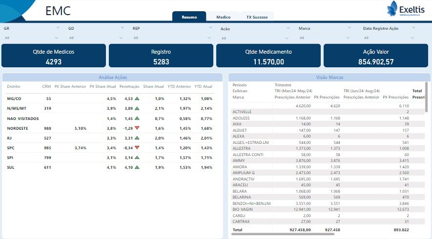432x239 pixels.
Task: Open the Marca 'All' dropdown
Action: 324,38
